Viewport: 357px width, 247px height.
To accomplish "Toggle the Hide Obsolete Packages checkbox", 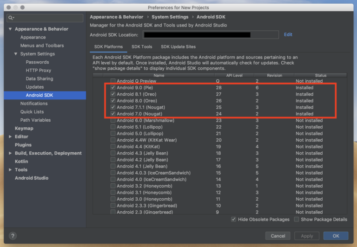I will [x=233, y=219].
